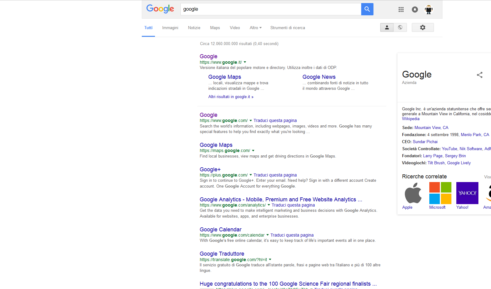
Task: Open the Google Calendar result
Action: click(x=221, y=230)
